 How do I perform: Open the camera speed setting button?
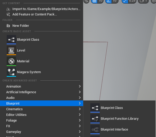pyautogui.click(x=143, y=1)
